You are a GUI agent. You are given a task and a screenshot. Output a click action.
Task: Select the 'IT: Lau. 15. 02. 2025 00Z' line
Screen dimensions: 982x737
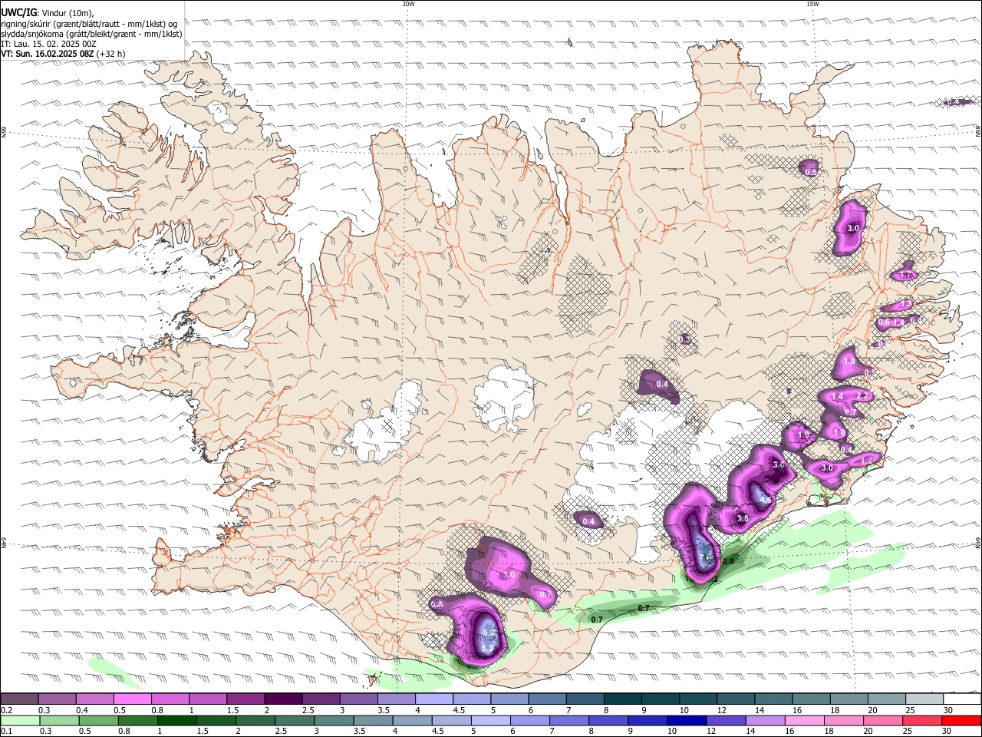[49, 44]
